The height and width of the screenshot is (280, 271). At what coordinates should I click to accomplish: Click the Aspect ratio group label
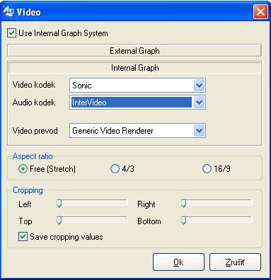point(33,156)
